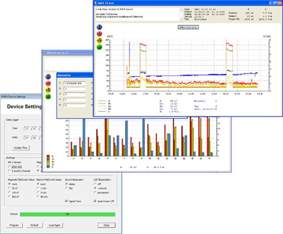This screenshot has width=283, height=234.
Task: Click the yellow radiation icon in line chart window
Action: point(99,40)
